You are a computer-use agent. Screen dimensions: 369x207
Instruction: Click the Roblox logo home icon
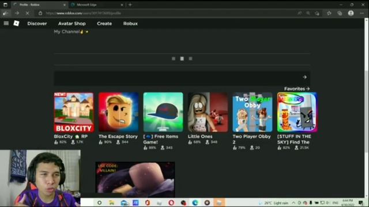coord(16,23)
